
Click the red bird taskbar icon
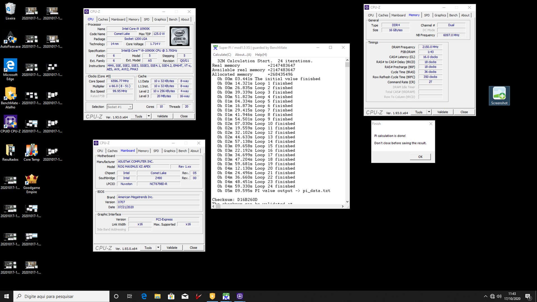[199, 296]
